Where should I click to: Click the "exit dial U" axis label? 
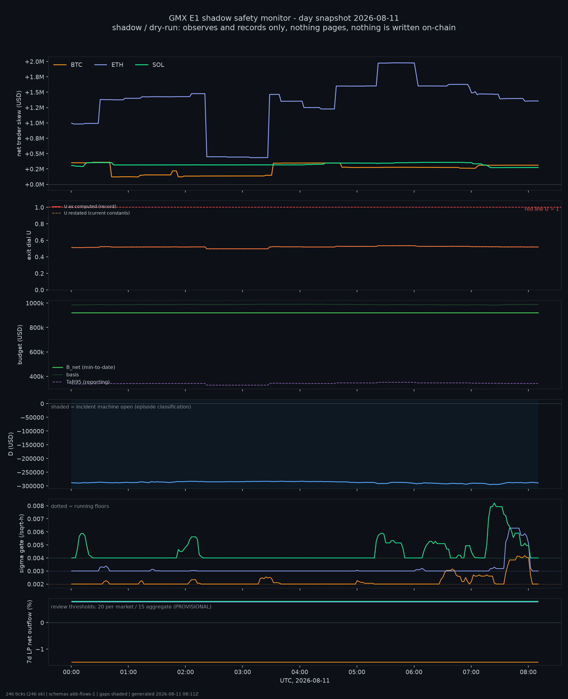pos(29,245)
